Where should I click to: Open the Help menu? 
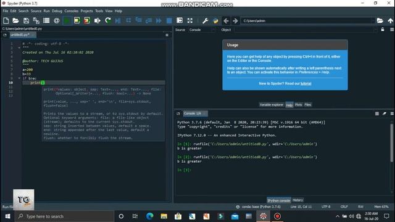(118, 11)
